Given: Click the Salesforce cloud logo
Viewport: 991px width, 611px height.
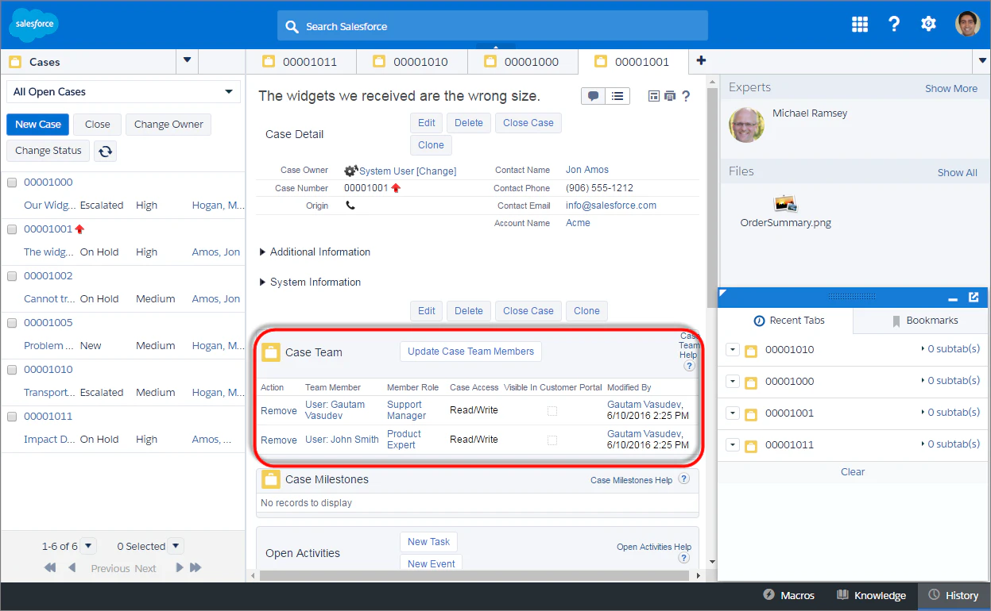Looking at the screenshot, I should coord(33,25).
